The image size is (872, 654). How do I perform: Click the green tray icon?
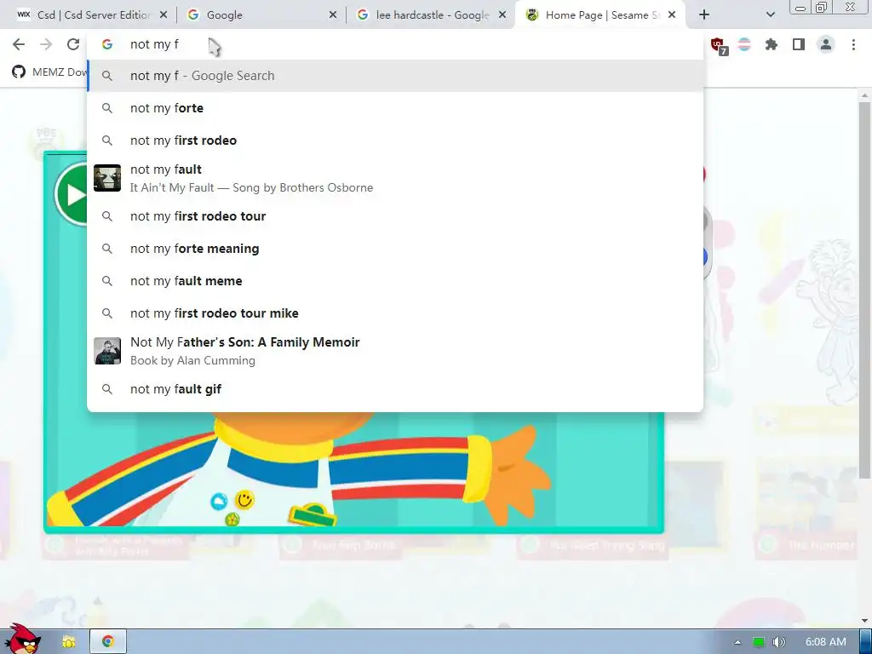(x=759, y=642)
